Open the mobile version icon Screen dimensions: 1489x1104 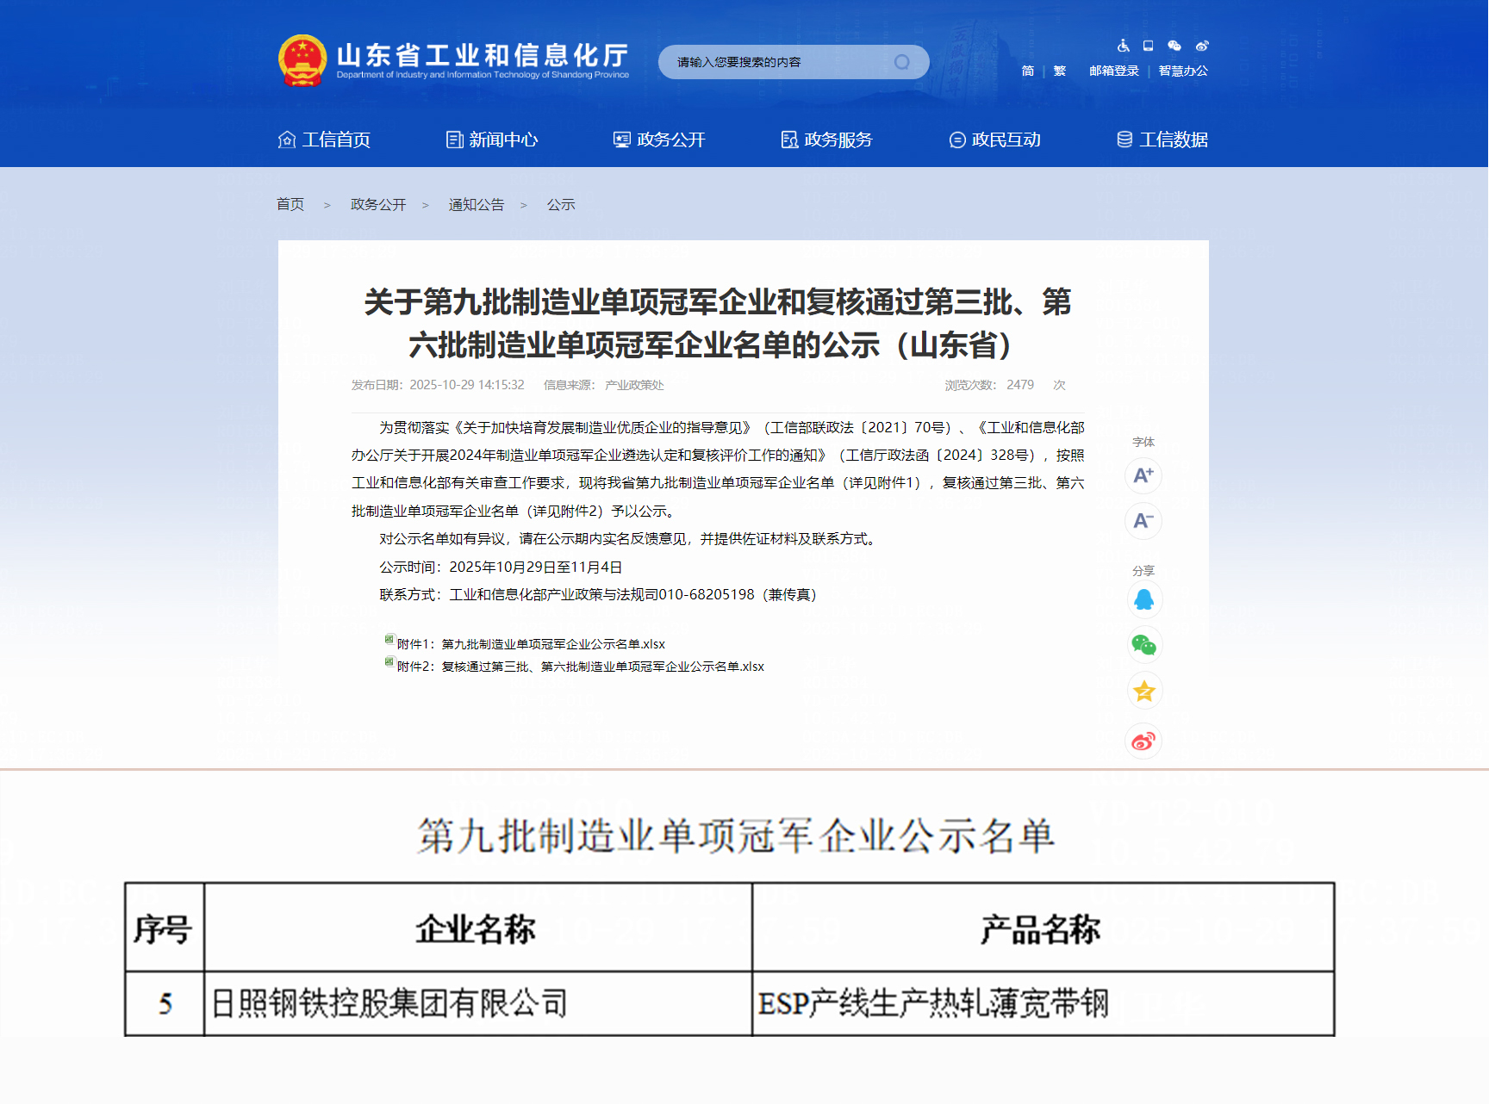(1147, 46)
